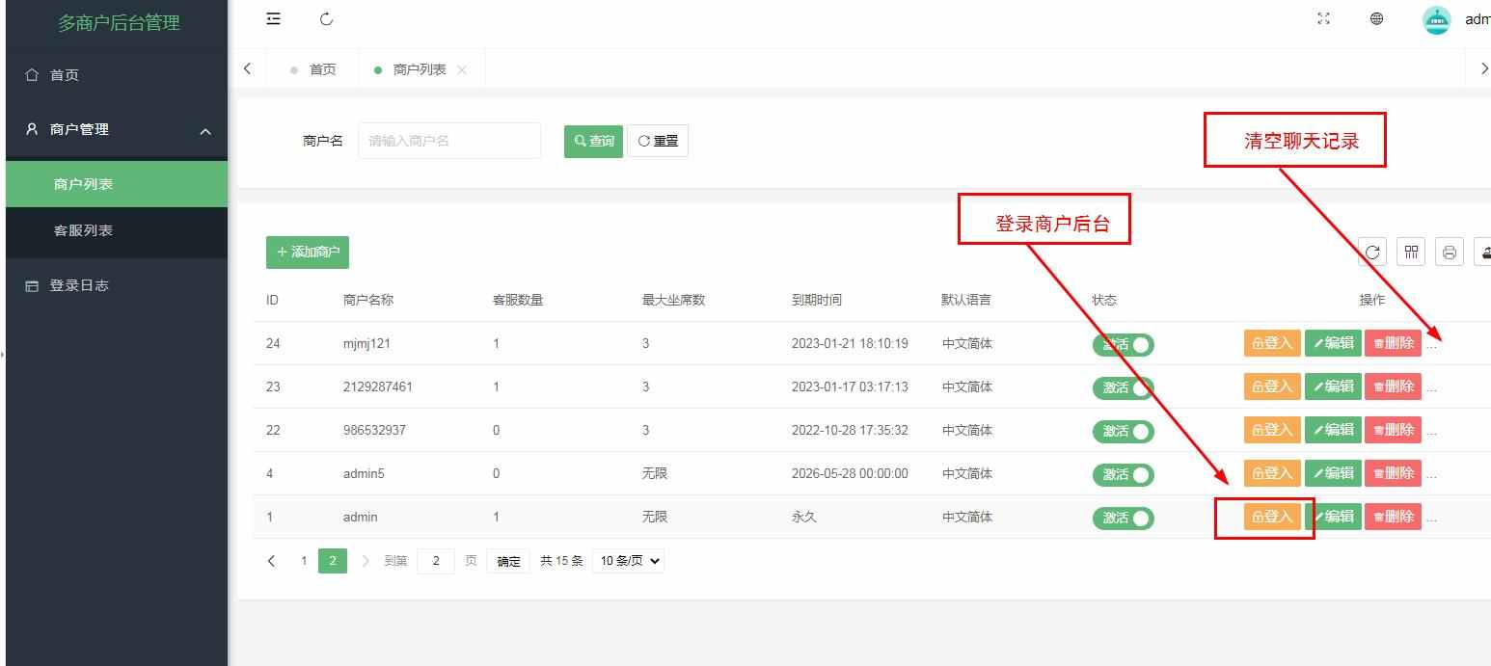Screen dimensions: 1491x666
Task: Delete merchant 986532937
Action: click(1393, 430)
